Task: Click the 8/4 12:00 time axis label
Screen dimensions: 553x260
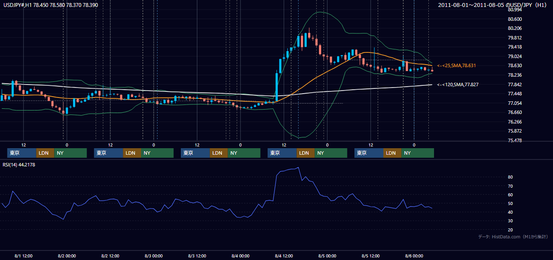Action: pos(284,256)
